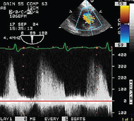Click the highlighted 2 preset box

coord(11,12)
